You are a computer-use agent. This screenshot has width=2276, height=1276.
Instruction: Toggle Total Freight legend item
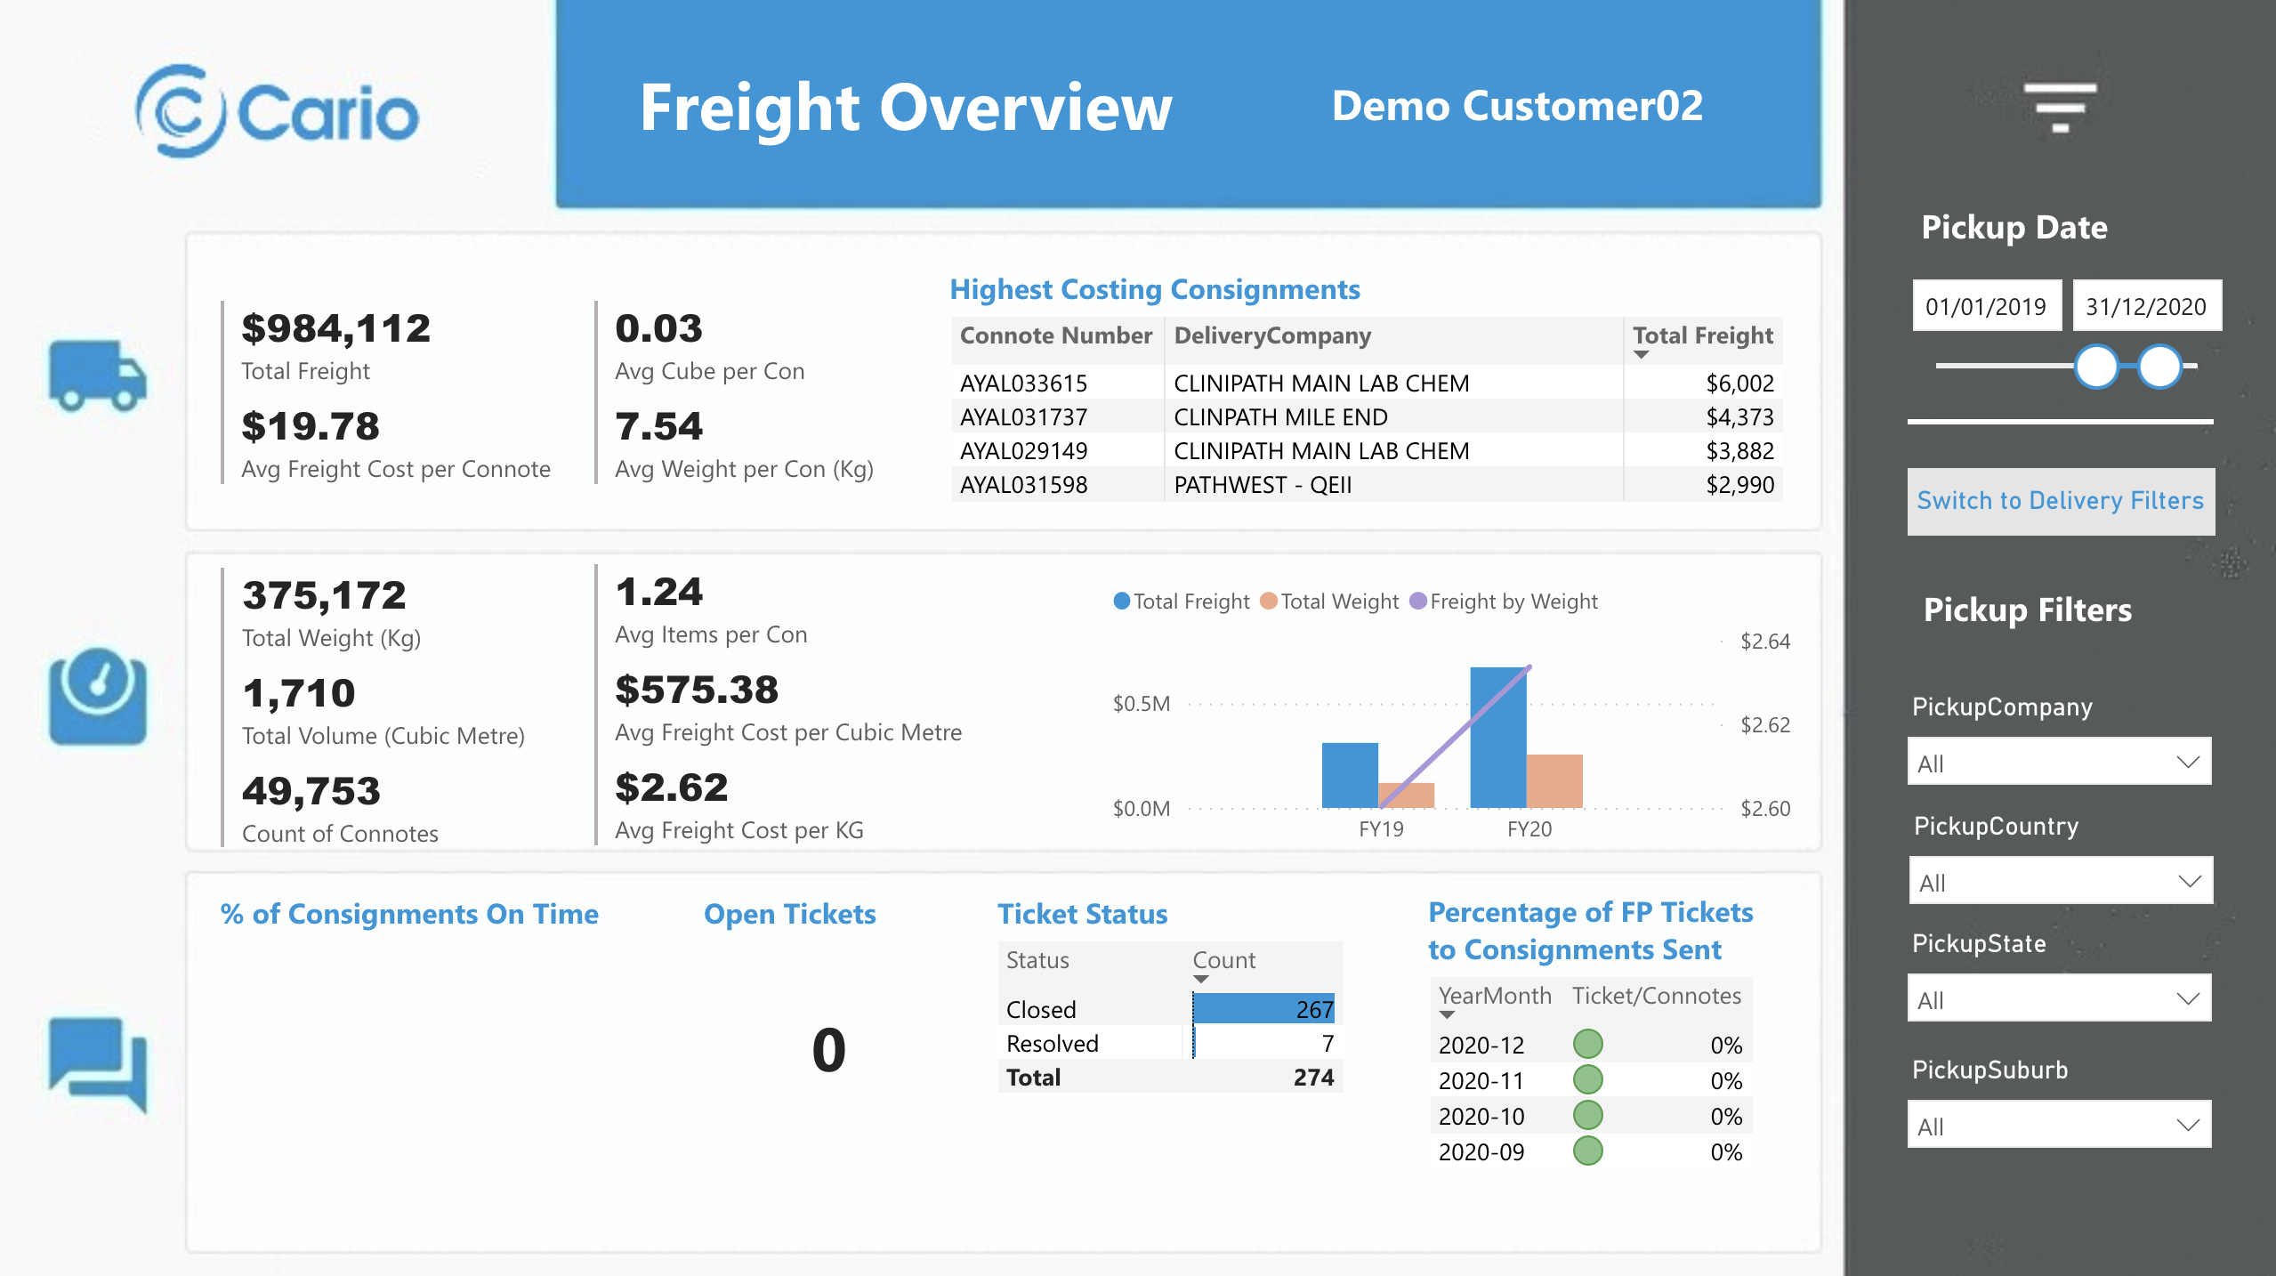[x=1182, y=602]
